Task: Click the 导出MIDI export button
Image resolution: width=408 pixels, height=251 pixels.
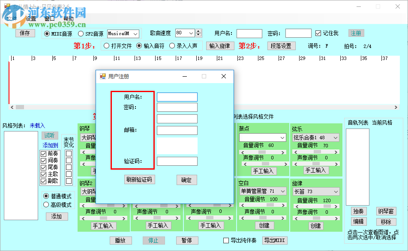Action: pyautogui.click(x=274, y=241)
